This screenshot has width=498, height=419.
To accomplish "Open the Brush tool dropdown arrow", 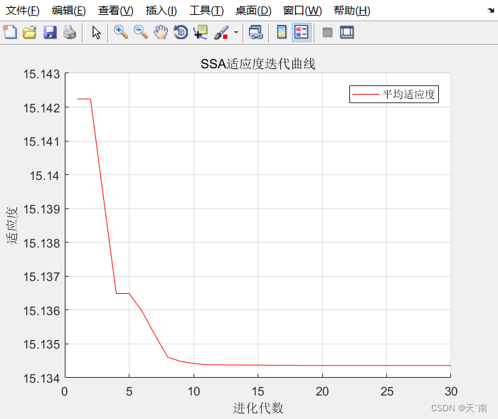I will coord(236,32).
